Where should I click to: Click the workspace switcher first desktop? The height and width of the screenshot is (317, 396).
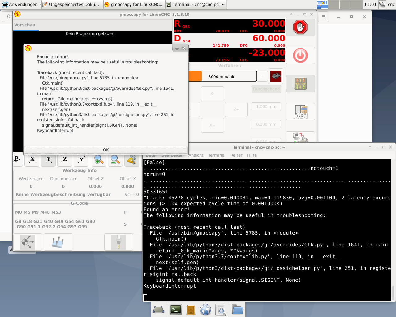tap(322, 4)
